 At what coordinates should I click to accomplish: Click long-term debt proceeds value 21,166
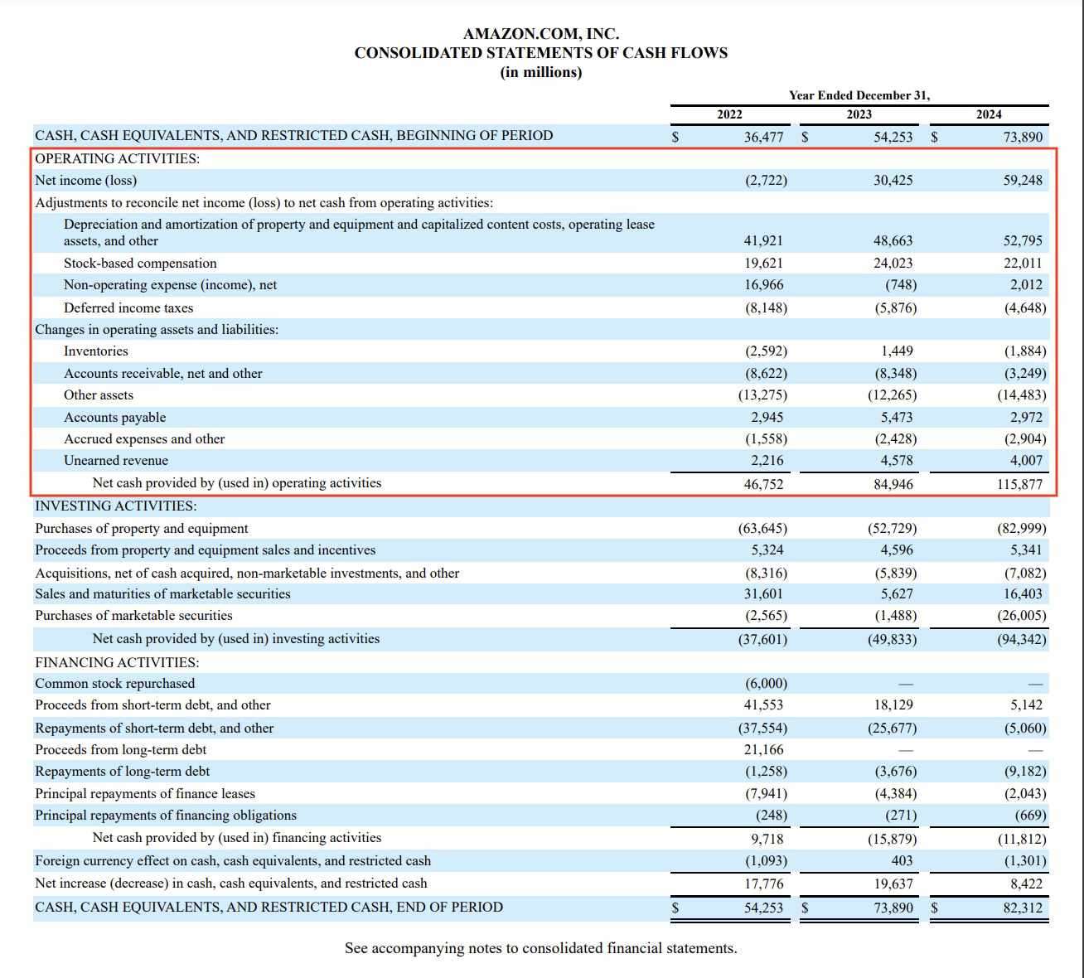click(x=763, y=750)
